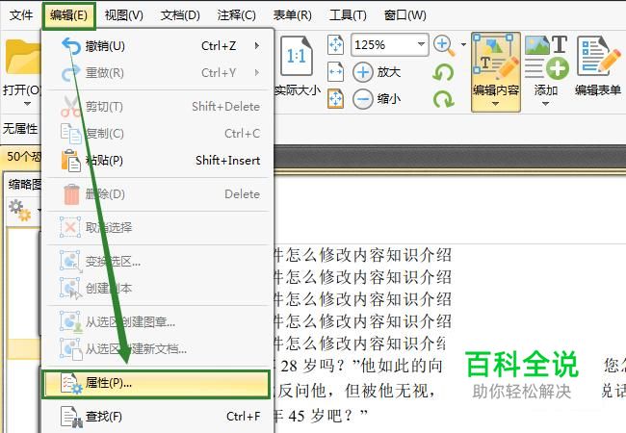
Task: Choose 撤销(U) in the edit menu
Action: click(x=158, y=46)
